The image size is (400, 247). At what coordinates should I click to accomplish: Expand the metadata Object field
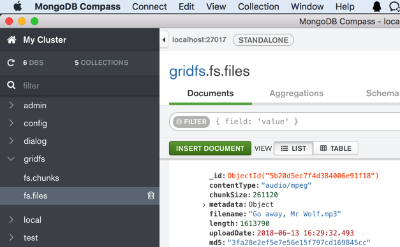[x=204, y=205]
